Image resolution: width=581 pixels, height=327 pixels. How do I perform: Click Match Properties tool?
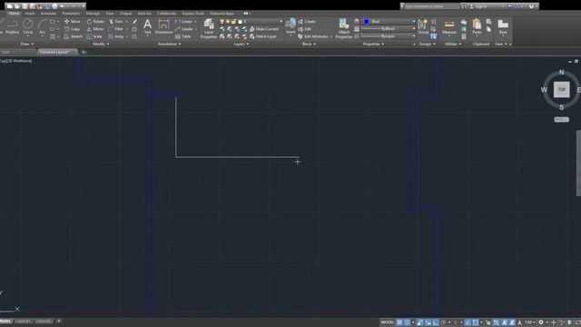(343, 28)
